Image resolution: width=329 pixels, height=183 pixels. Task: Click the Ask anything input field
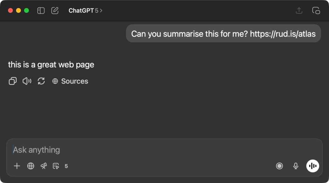click(x=161, y=150)
